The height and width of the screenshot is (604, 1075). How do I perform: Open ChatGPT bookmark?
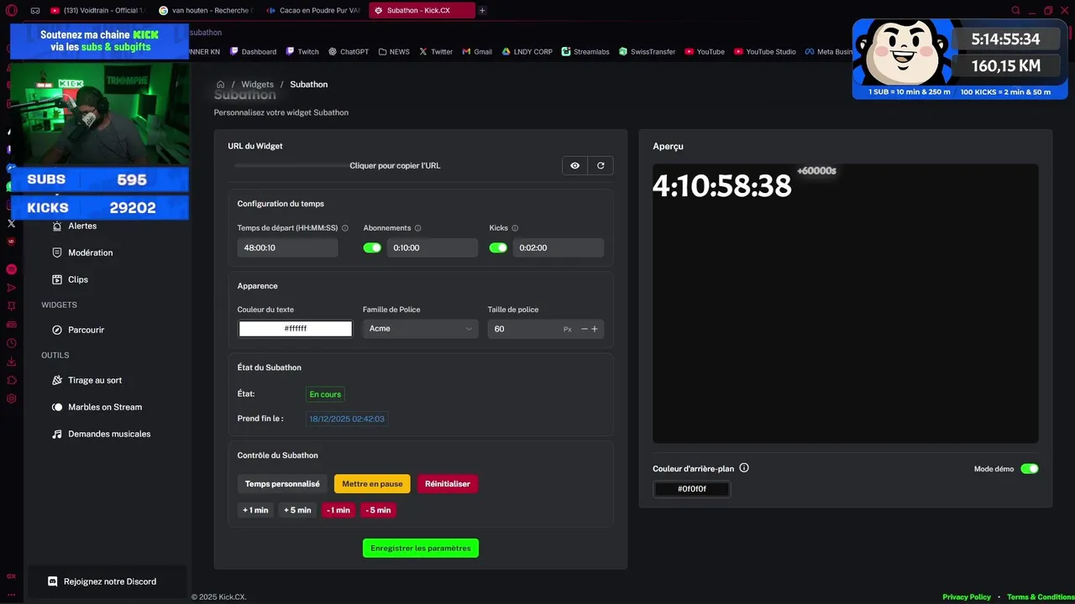[349, 52]
